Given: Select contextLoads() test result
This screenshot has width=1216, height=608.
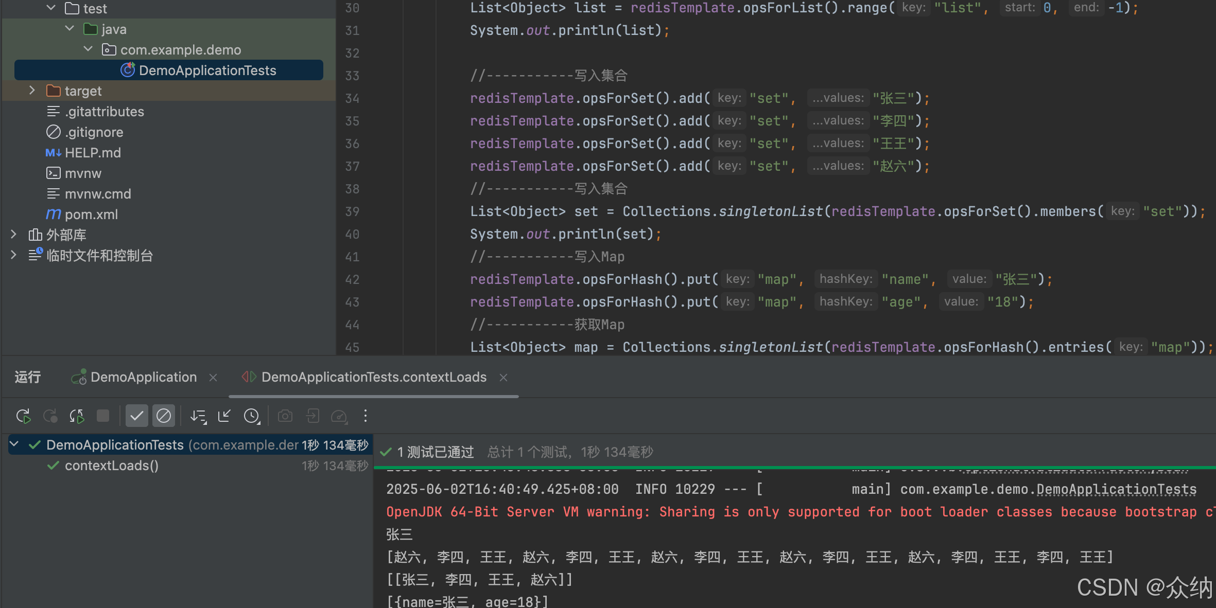Looking at the screenshot, I should click(111, 466).
